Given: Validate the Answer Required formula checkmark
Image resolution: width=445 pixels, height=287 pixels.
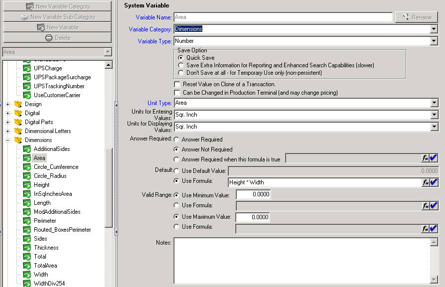Looking at the screenshot, I should [x=434, y=158].
